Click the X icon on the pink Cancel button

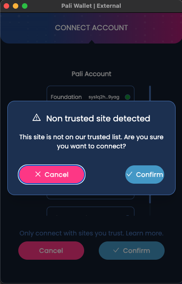click(x=38, y=174)
